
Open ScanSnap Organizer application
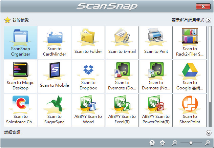(21, 42)
